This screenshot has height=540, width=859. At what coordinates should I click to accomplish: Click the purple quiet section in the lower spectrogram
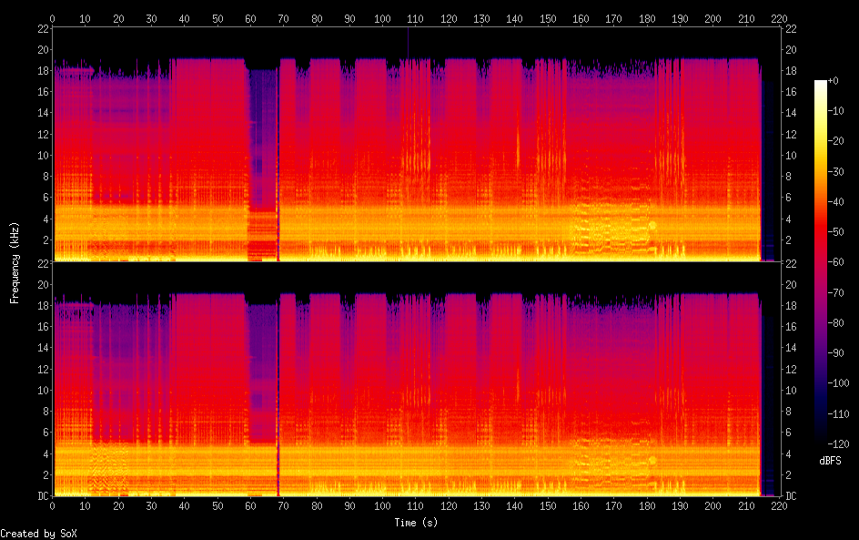tap(262, 382)
